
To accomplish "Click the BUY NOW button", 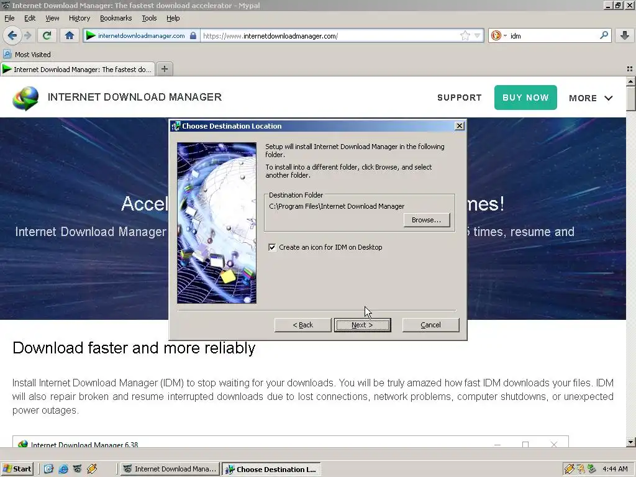I will [525, 98].
